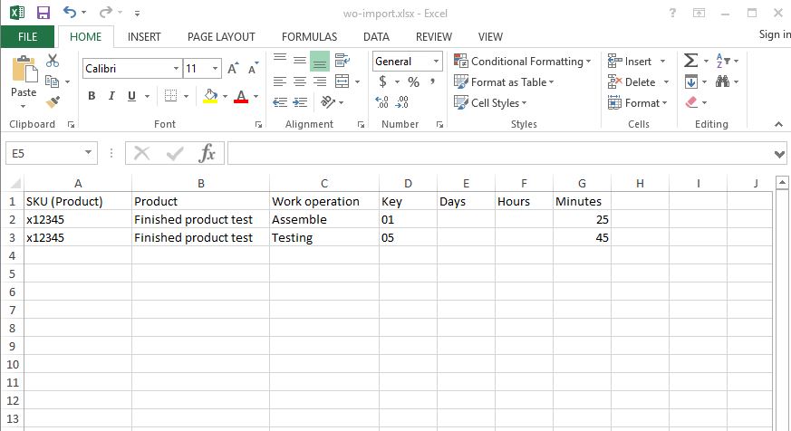
Task: Click the Increase Font Size icon
Action: (x=233, y=69)
